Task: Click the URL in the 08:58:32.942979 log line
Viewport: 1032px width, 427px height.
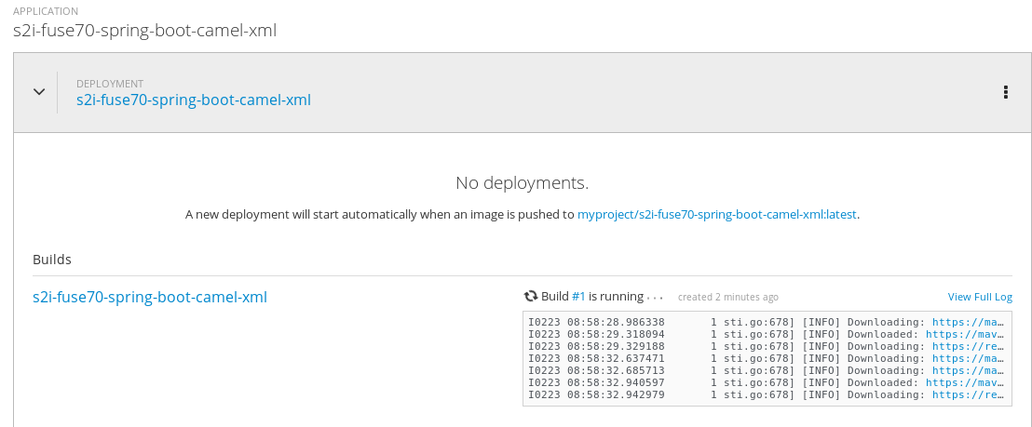Action: coord(969,394)
